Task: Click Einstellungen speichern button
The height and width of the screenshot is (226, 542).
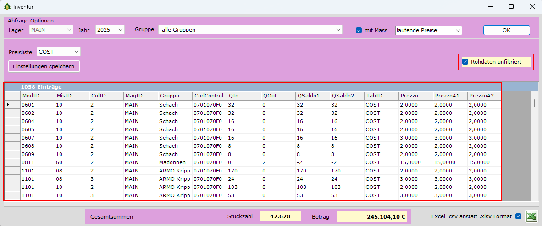Action: click(x=44, y=66)
